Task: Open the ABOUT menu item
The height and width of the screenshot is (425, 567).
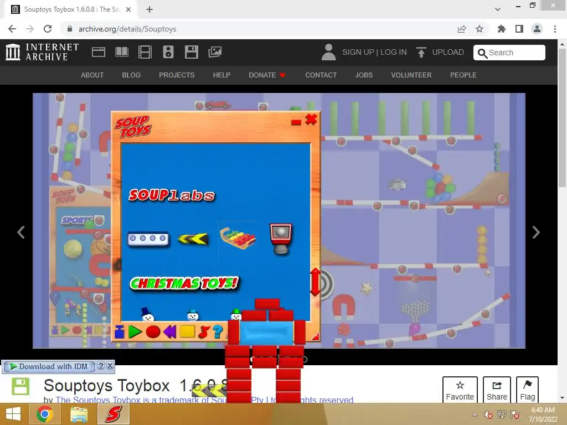Action: pyautogui.click(x=92, y=75)
